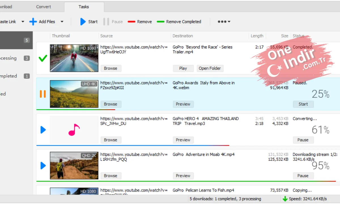
Task: Click the progress bar under Adventure in Moab task
Action: pos(186,181)
